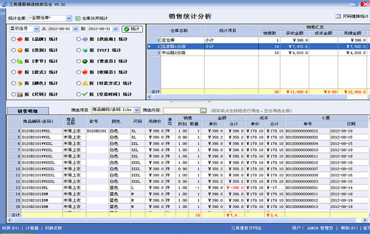The image size is (370, 234).
Task: Click the red apple icon for 品牌 statistics
Action: (20, 39)
